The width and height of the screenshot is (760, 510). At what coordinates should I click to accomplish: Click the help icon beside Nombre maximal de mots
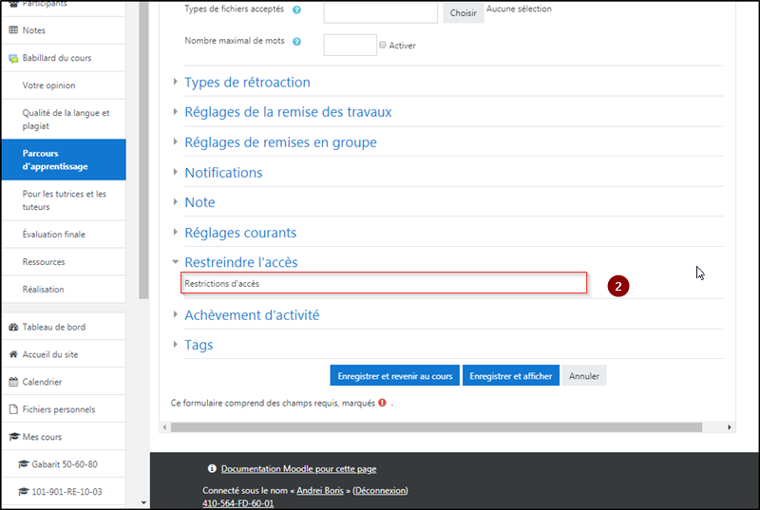coord(297,42)
